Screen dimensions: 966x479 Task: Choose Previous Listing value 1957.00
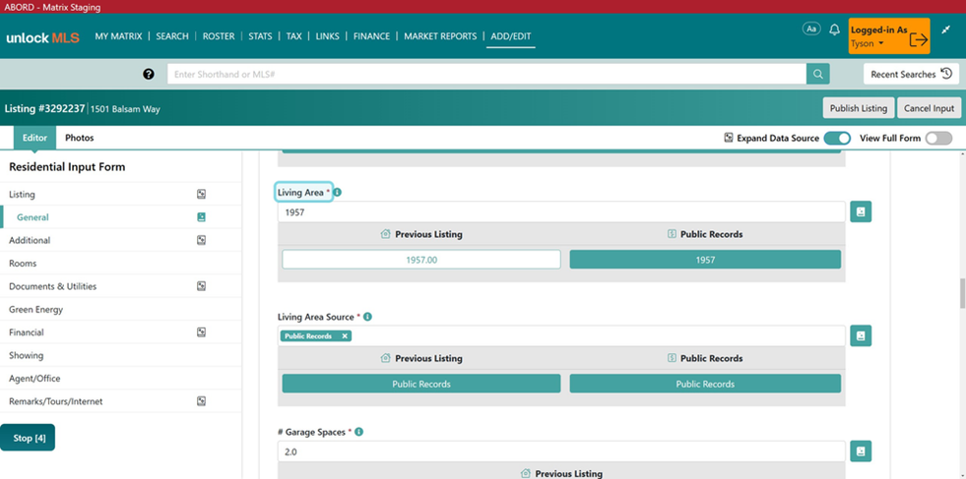421,260
